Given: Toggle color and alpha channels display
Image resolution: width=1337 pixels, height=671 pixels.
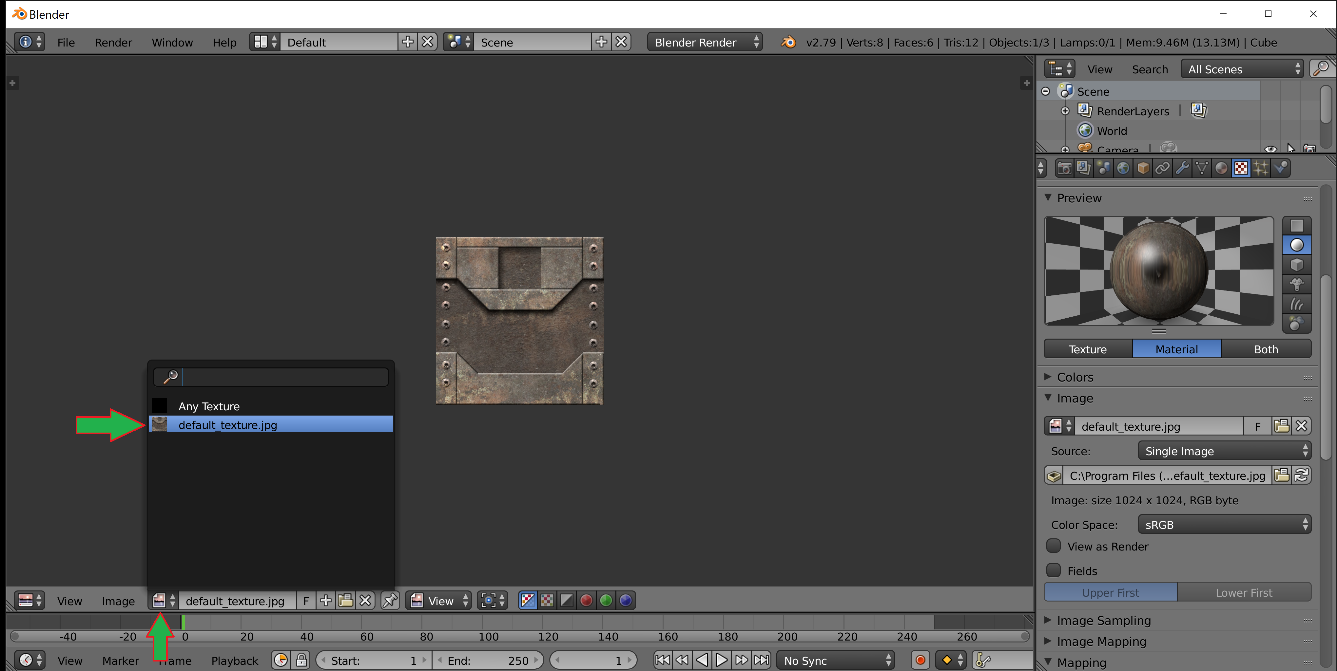Looking at the screenshot, I should coord(527,601).
